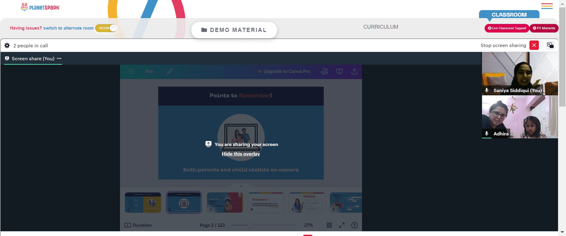Viewport: 566px width, 236px height.
Task: Toggle the picture-in-picture layout icon
Action: click(550, 45)
